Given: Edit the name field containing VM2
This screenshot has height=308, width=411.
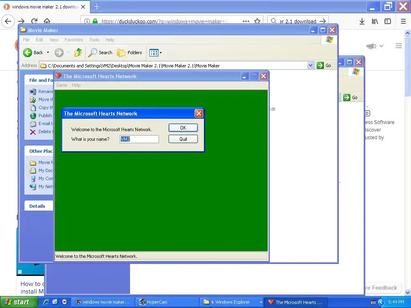Looking at the screenshot, I should 139,139.
